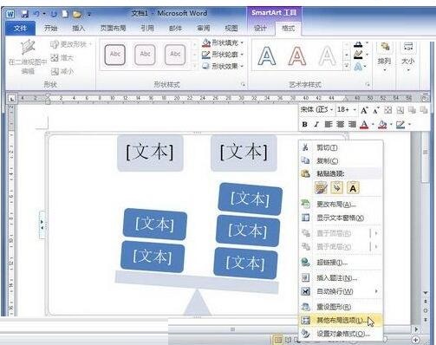The image size is (436, 345).
Task: Create new document via blank page icon
Action: click(x=65, y=14)
